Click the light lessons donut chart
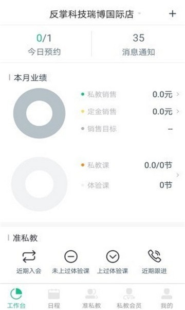185x310 pixels. (x=39, y=184)
